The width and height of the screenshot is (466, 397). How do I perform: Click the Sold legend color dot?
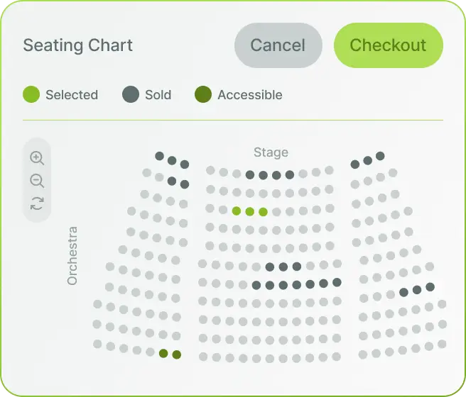[131, 94]
